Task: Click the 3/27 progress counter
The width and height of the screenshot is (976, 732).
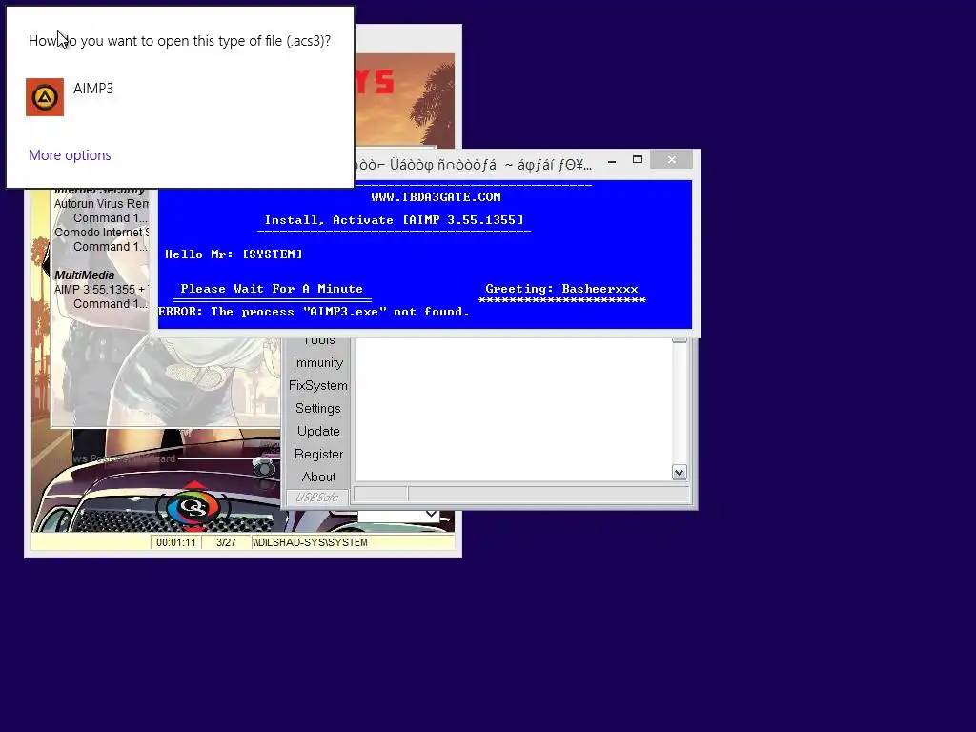Action: coord(226,542)
